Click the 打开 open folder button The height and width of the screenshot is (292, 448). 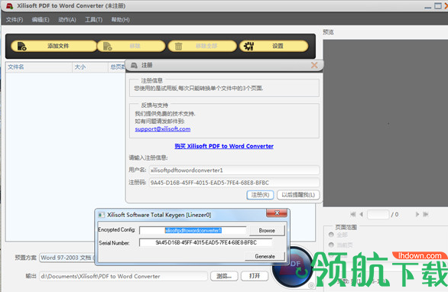click(255, 276)
